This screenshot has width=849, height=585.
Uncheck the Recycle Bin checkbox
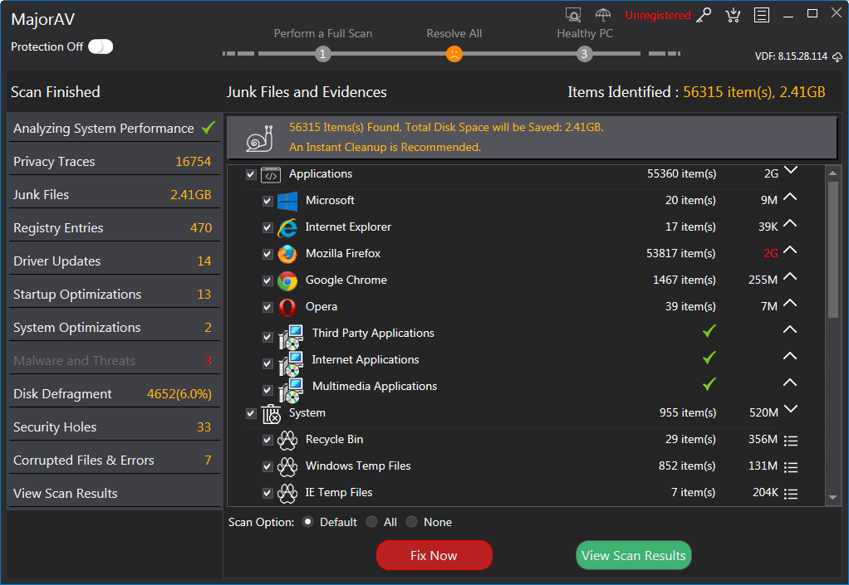pyautogui.click(x=267, y=440)
